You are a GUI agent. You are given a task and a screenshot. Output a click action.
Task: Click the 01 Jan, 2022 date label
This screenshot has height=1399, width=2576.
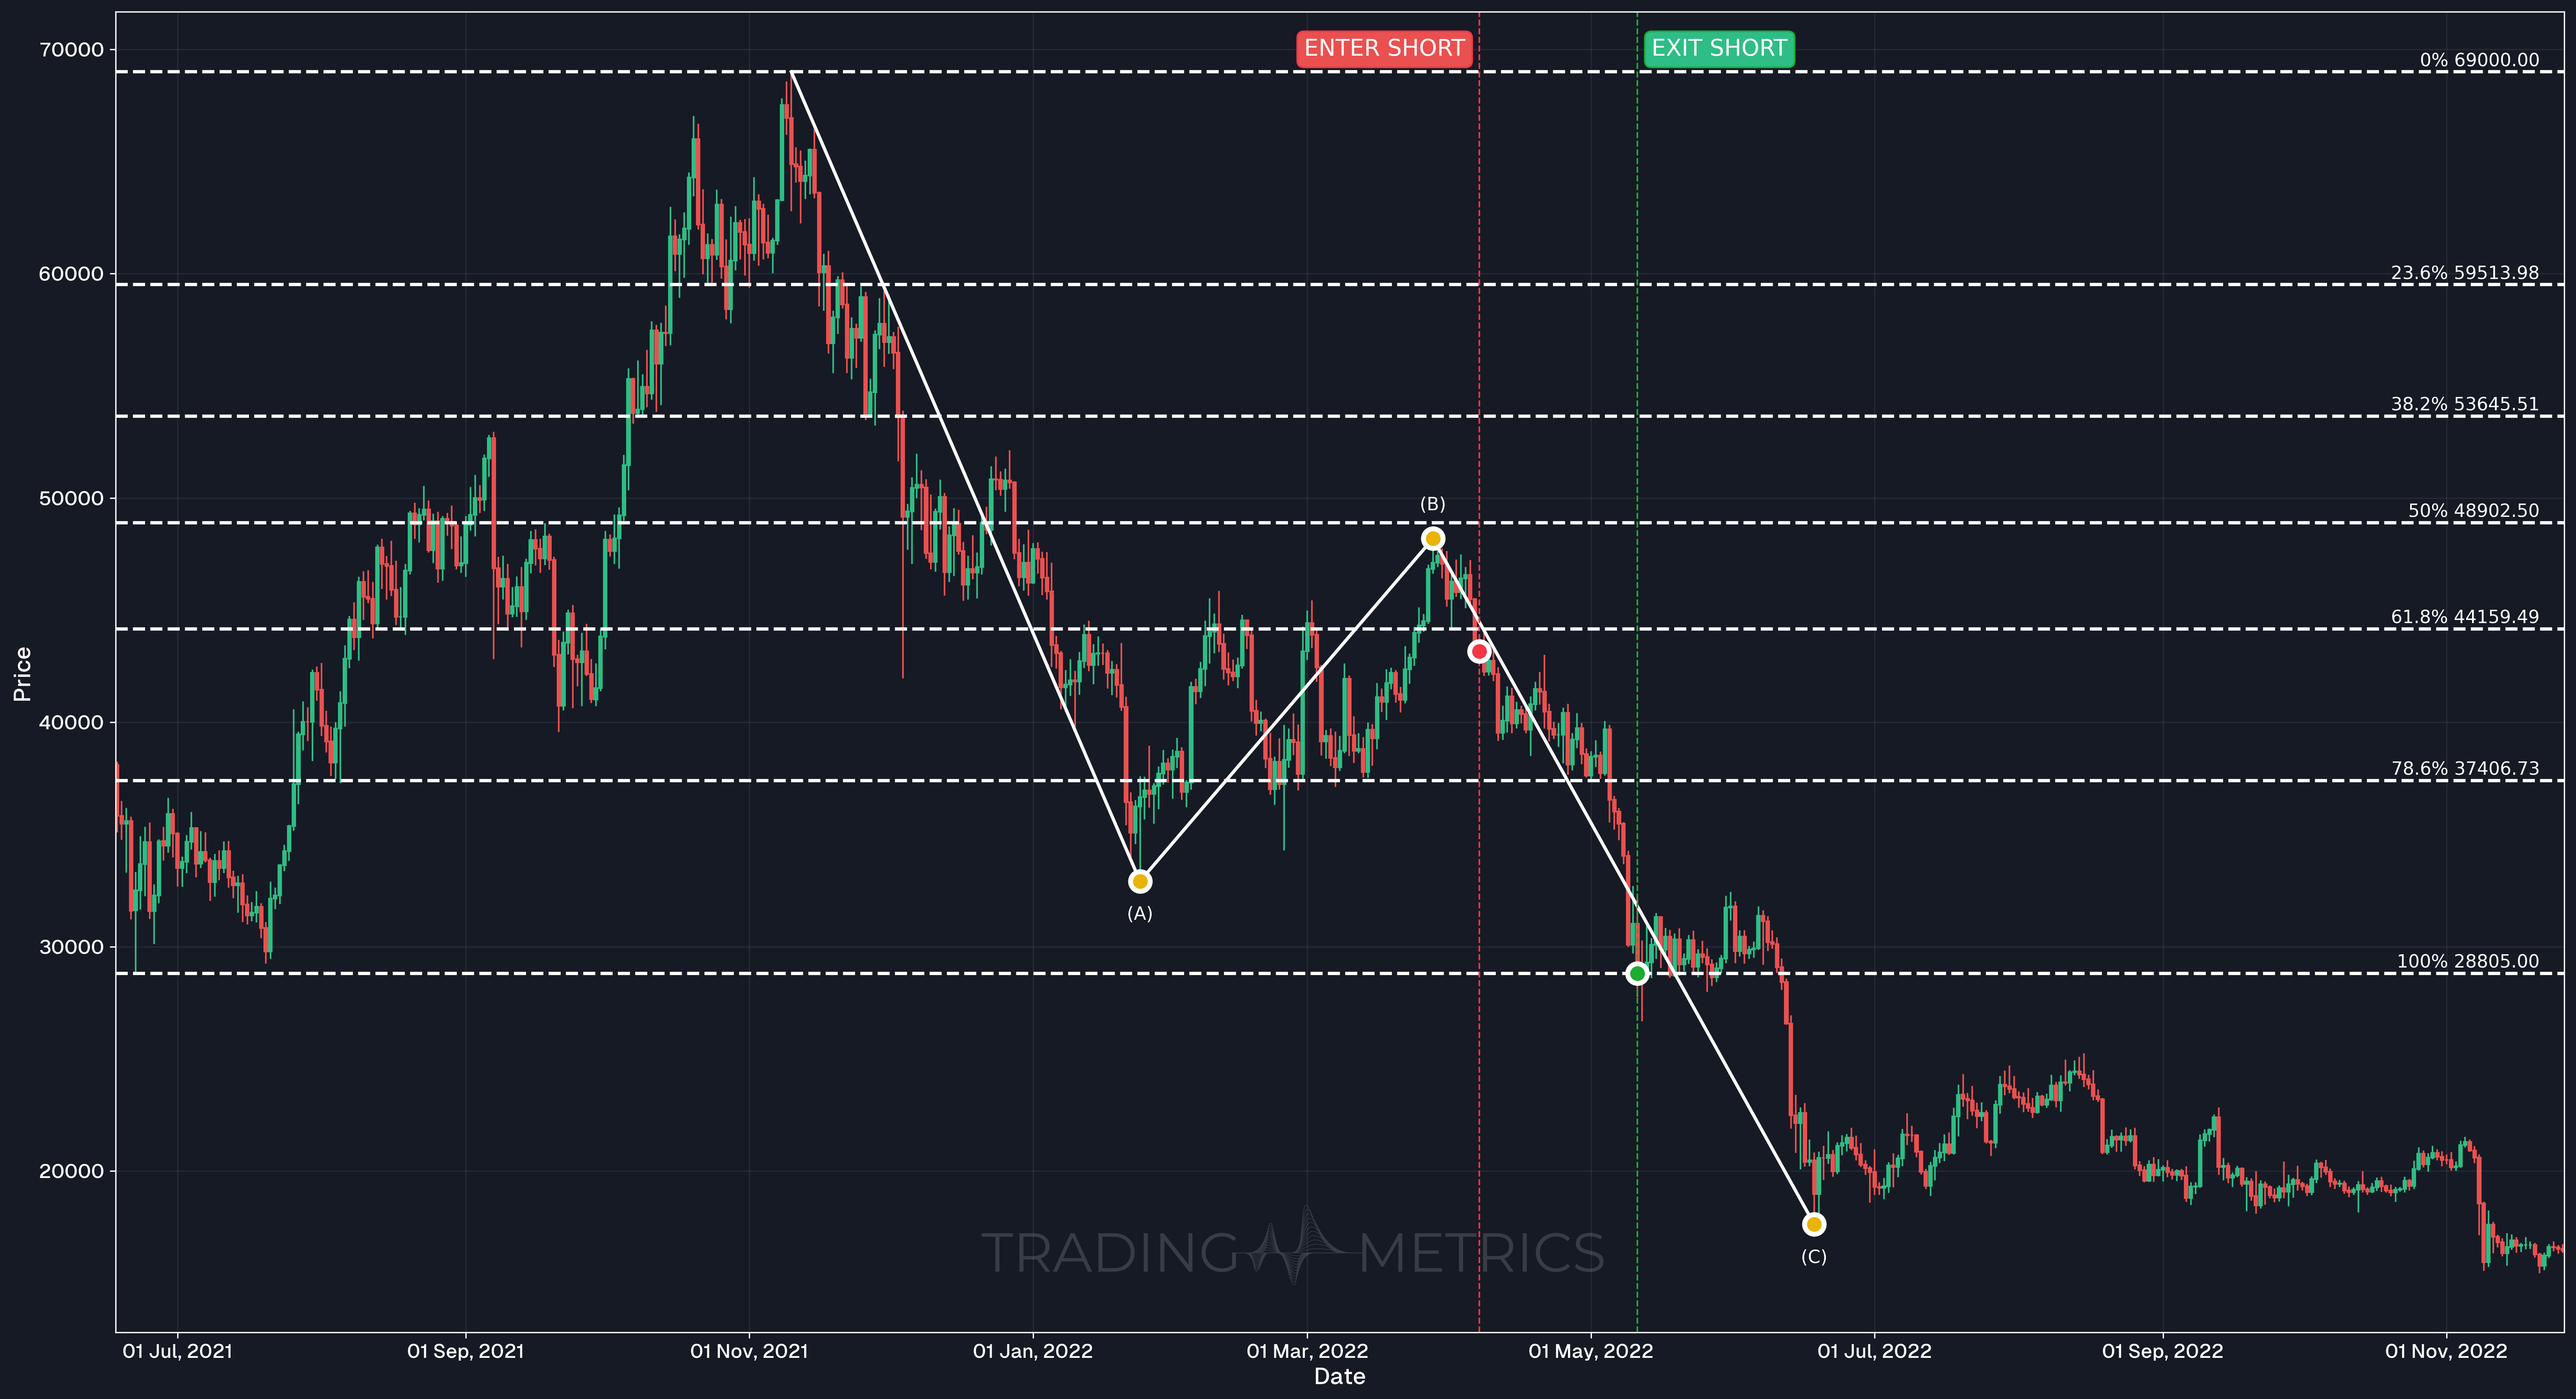(x=1033, y=1351)
